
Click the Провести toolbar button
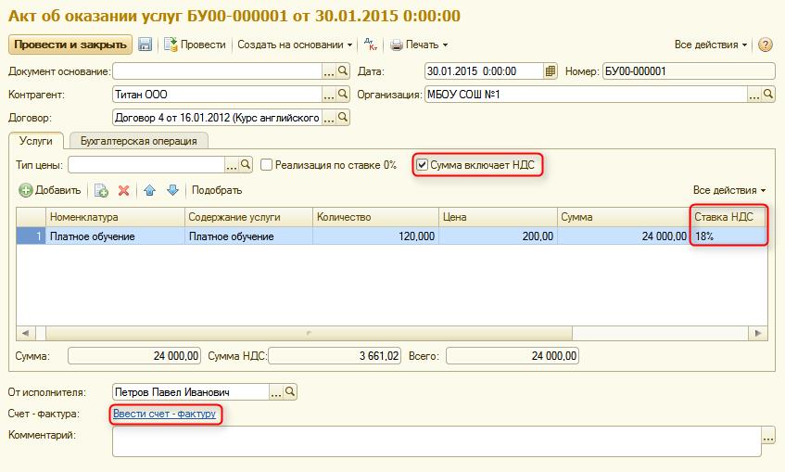tap(196, 45)
